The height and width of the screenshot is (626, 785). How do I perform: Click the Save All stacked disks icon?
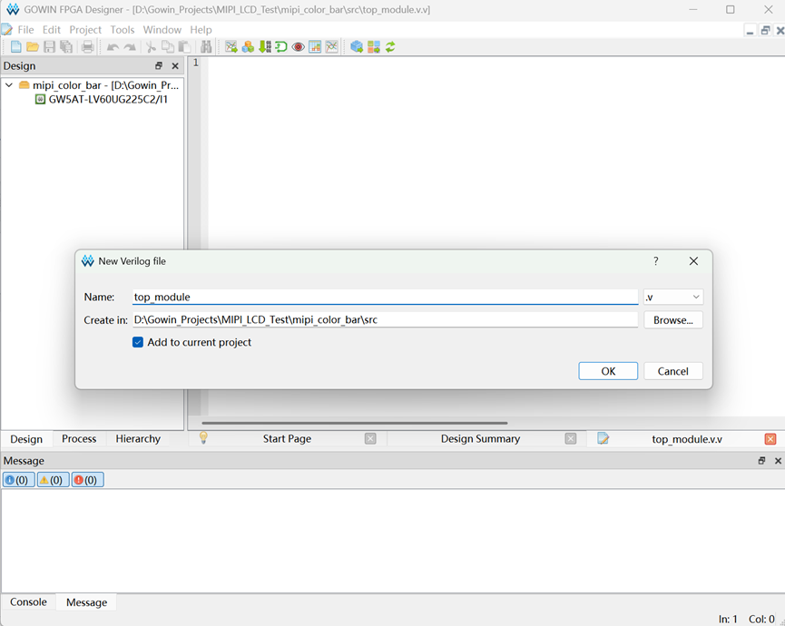click(x=66, y=47)
